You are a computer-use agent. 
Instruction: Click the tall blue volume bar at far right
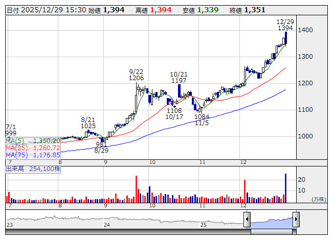coord(285,188)
